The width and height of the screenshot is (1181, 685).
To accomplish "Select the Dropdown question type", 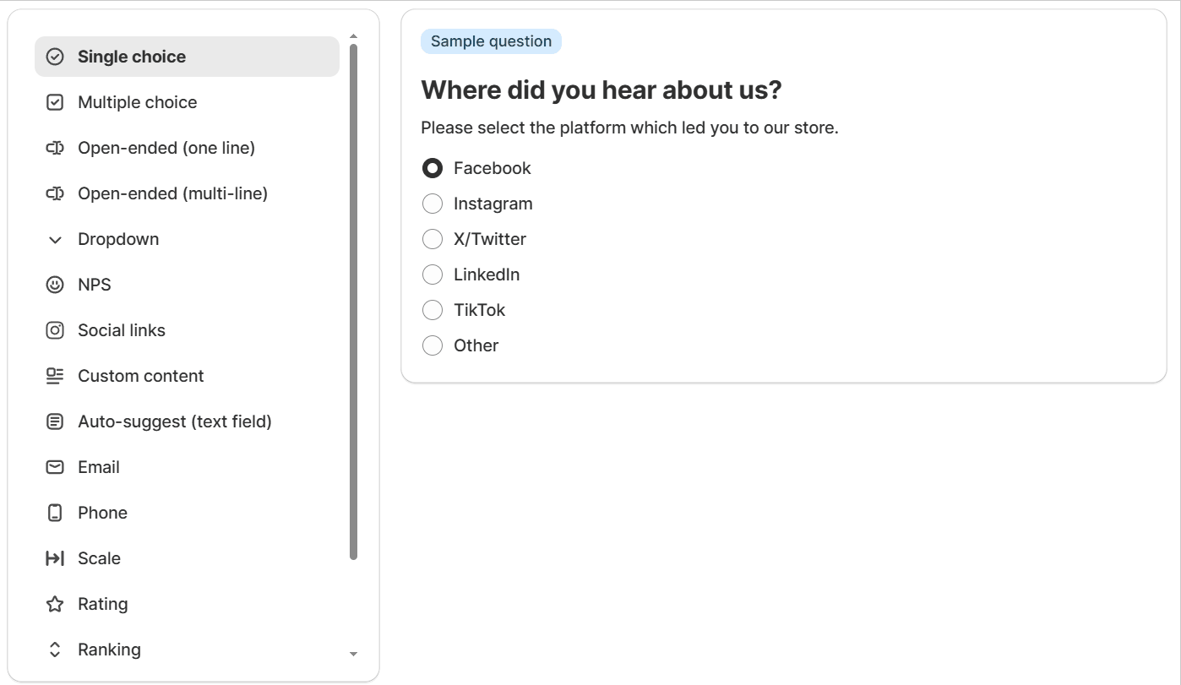I will (118, 239).
